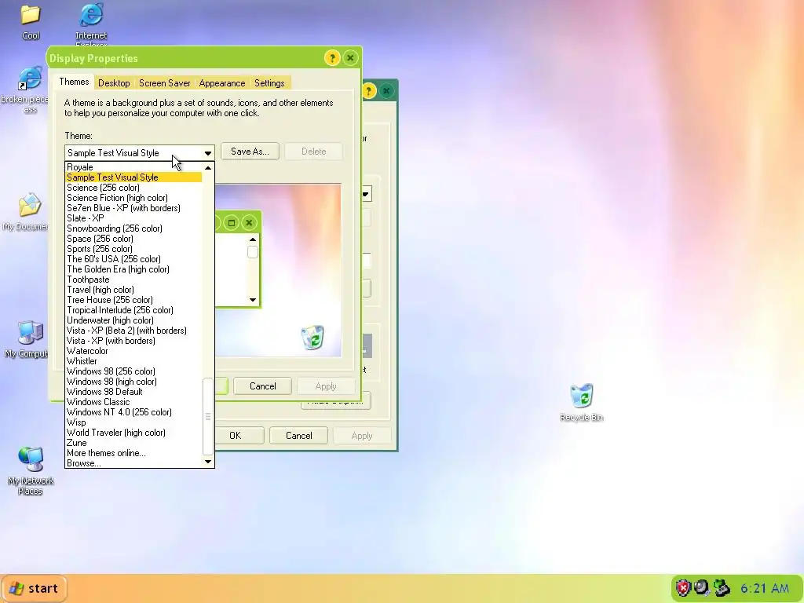The image size is (804, 603).
Task: Select Underwater (high color) theme
Action: click(x=133, y=320)
